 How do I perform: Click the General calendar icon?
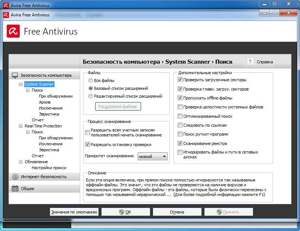(15, 189)
